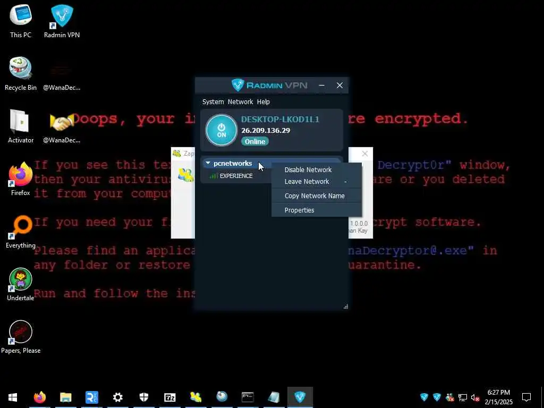Open the Help menu in Radmin VPN

pyautogui.click(x=263, y=101)
